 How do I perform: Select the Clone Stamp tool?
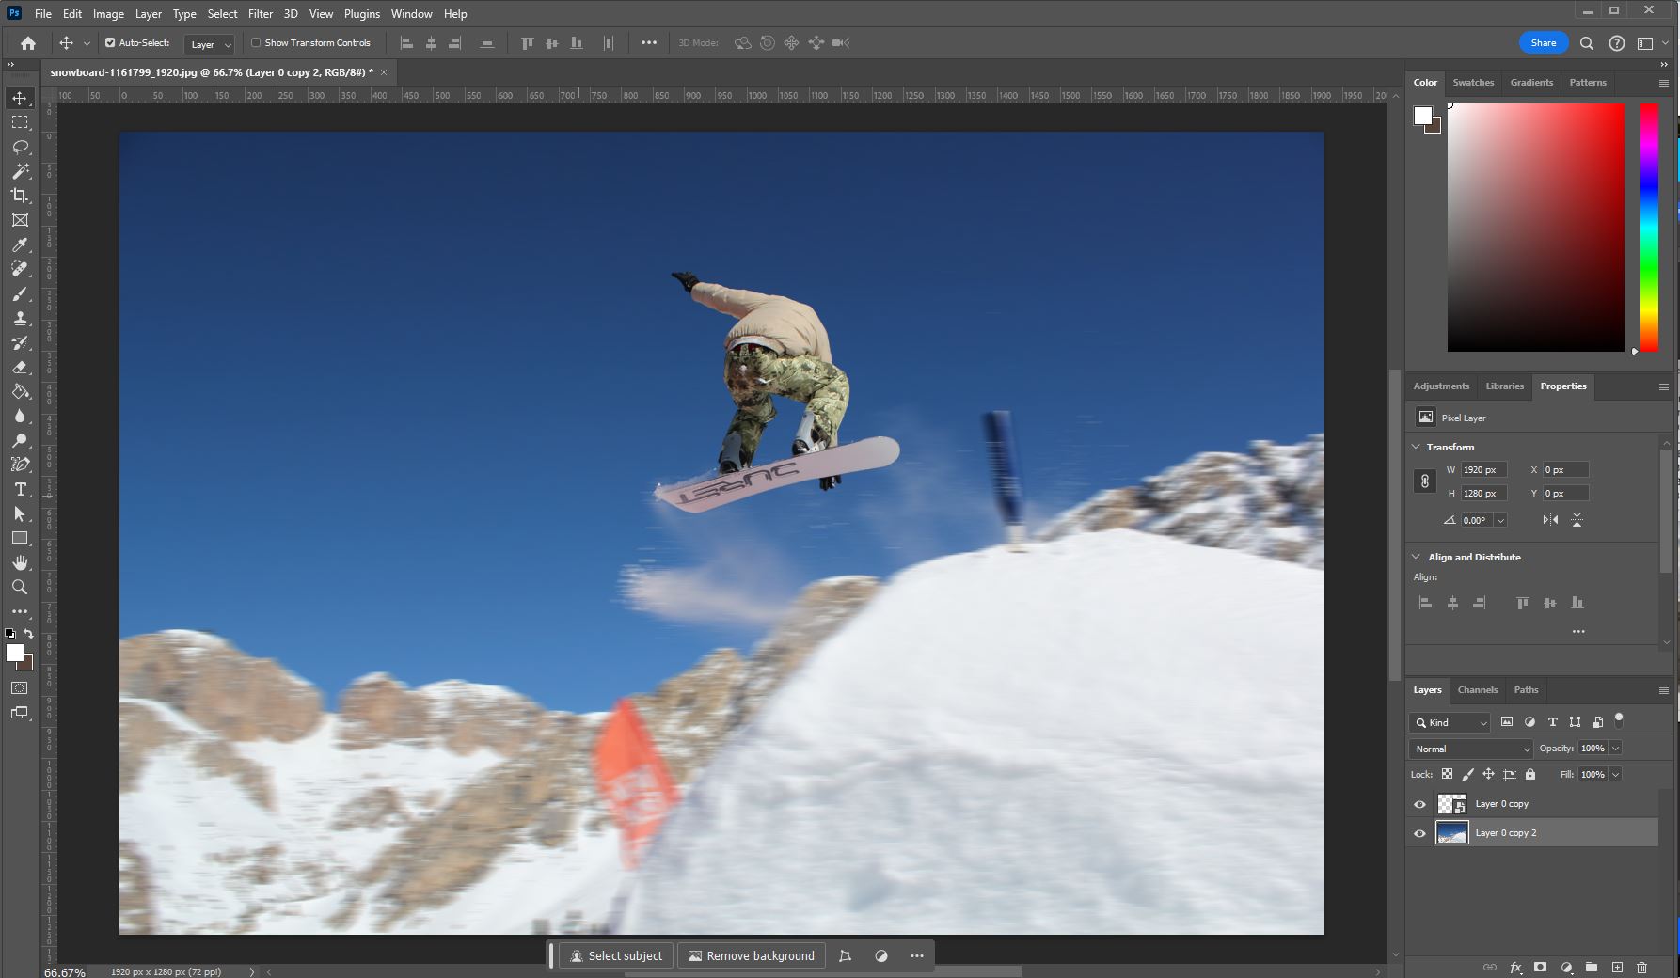[x=20, y=318]
